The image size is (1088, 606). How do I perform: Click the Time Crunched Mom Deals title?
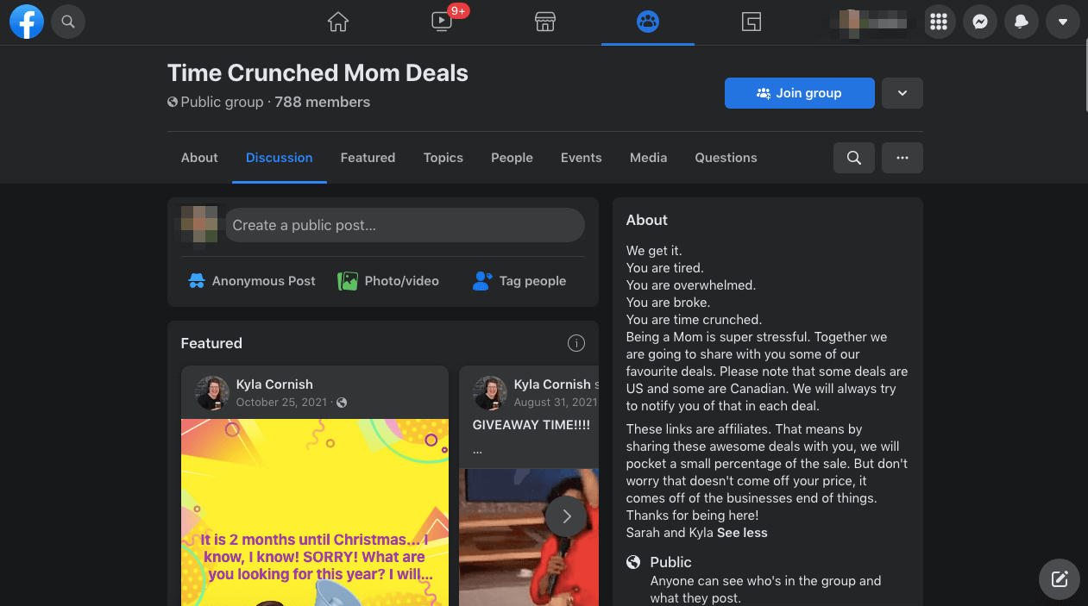(318, 73)
